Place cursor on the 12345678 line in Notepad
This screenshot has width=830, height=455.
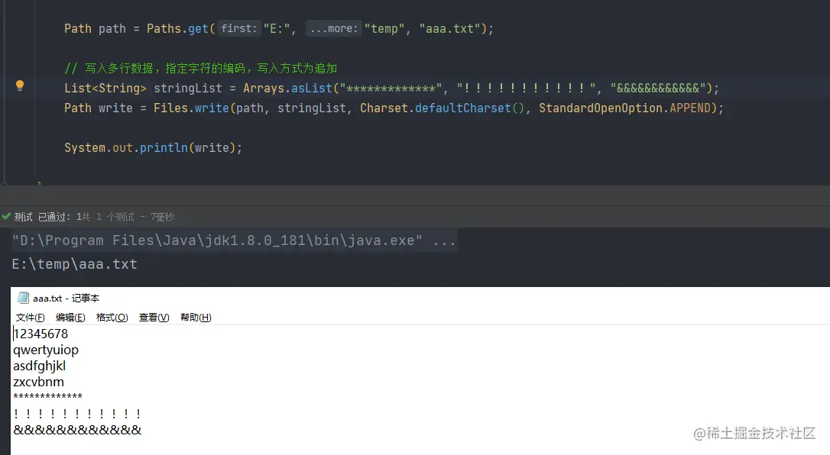(41, 333)
